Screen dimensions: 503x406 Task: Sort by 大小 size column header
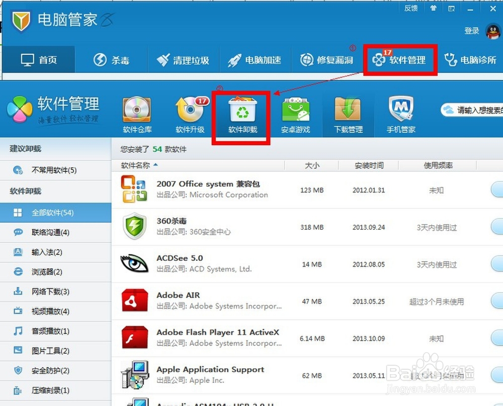(x=311, y=165)
